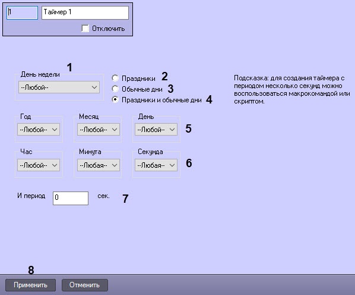355x295 pixels.
Task: Select the Праздники radio button
Action: (x=115, y=79)
